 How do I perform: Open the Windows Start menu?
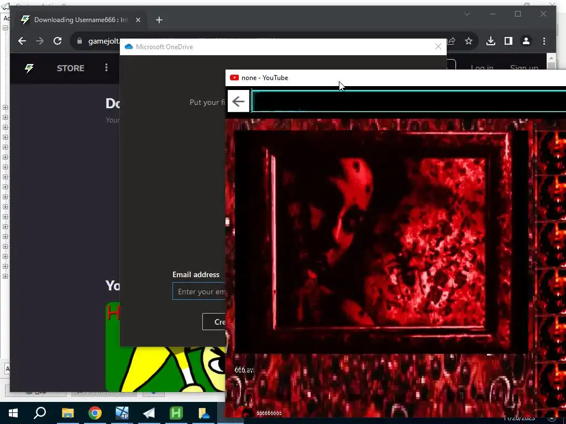click(13, 413)
